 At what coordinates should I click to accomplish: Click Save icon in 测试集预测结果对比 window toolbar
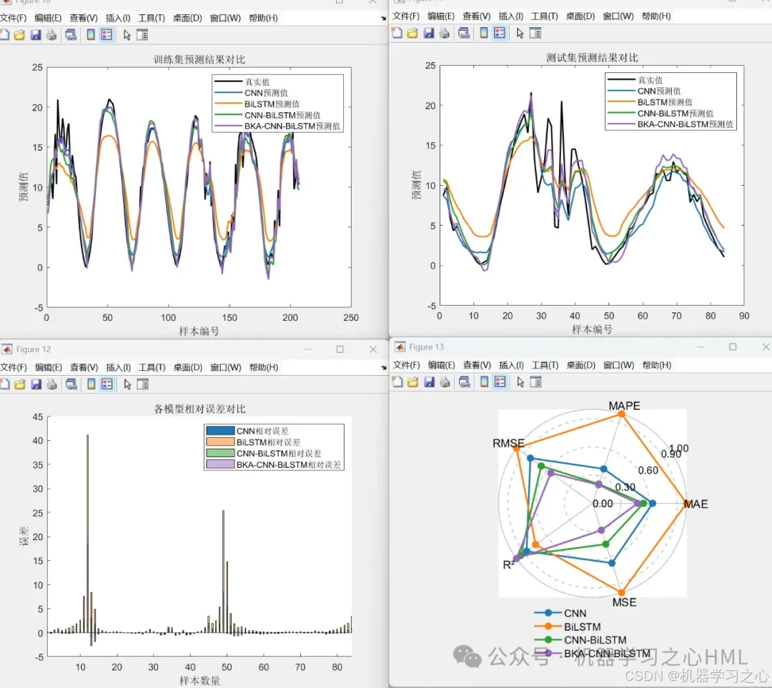[x=429, y=33]
